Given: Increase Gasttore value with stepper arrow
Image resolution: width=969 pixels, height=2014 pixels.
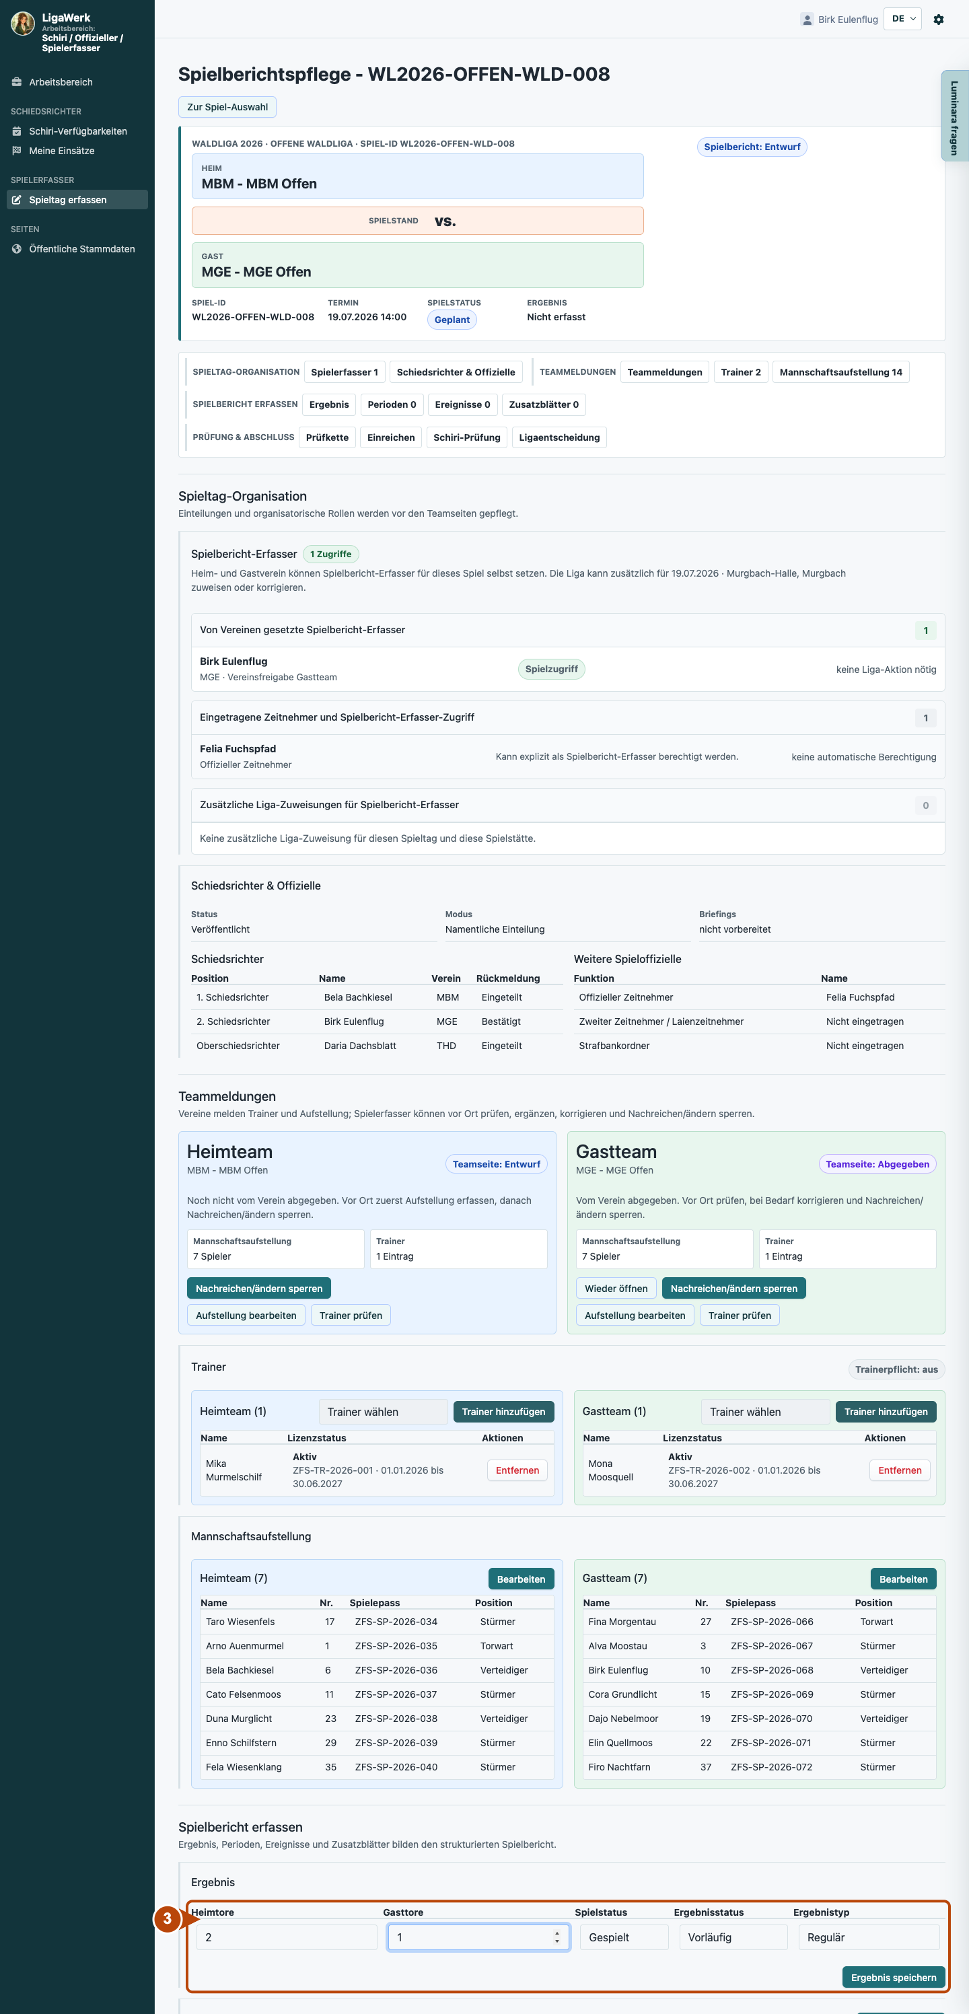Looking at the screenshot, I should click(x=557, y=1933).
